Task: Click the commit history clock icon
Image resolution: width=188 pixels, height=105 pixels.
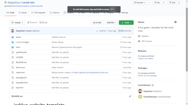Action: (x=119, y=31)
